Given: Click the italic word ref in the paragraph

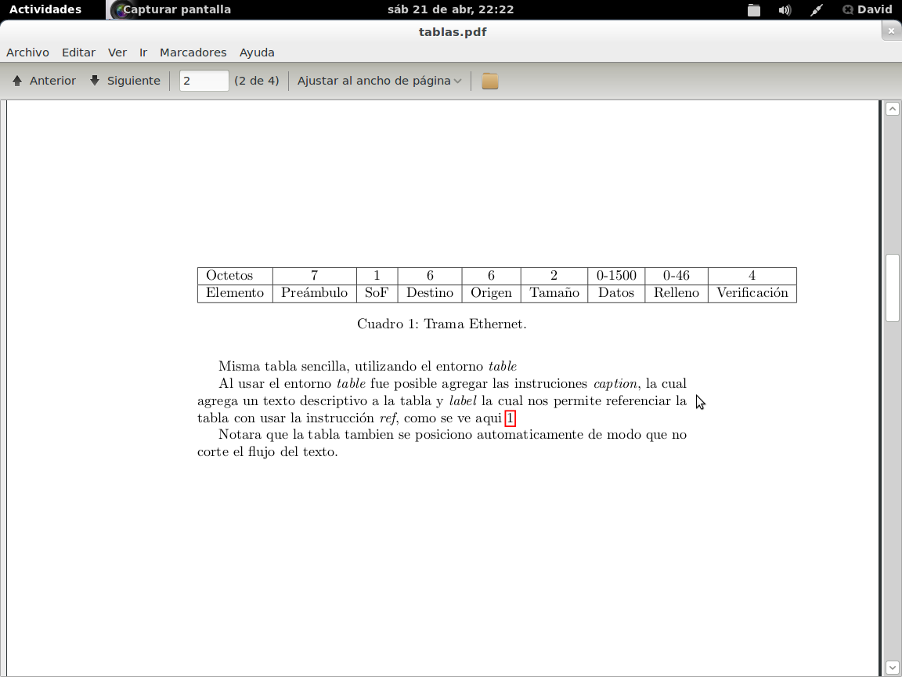Looking at the screenshot, I should (388, 418).
